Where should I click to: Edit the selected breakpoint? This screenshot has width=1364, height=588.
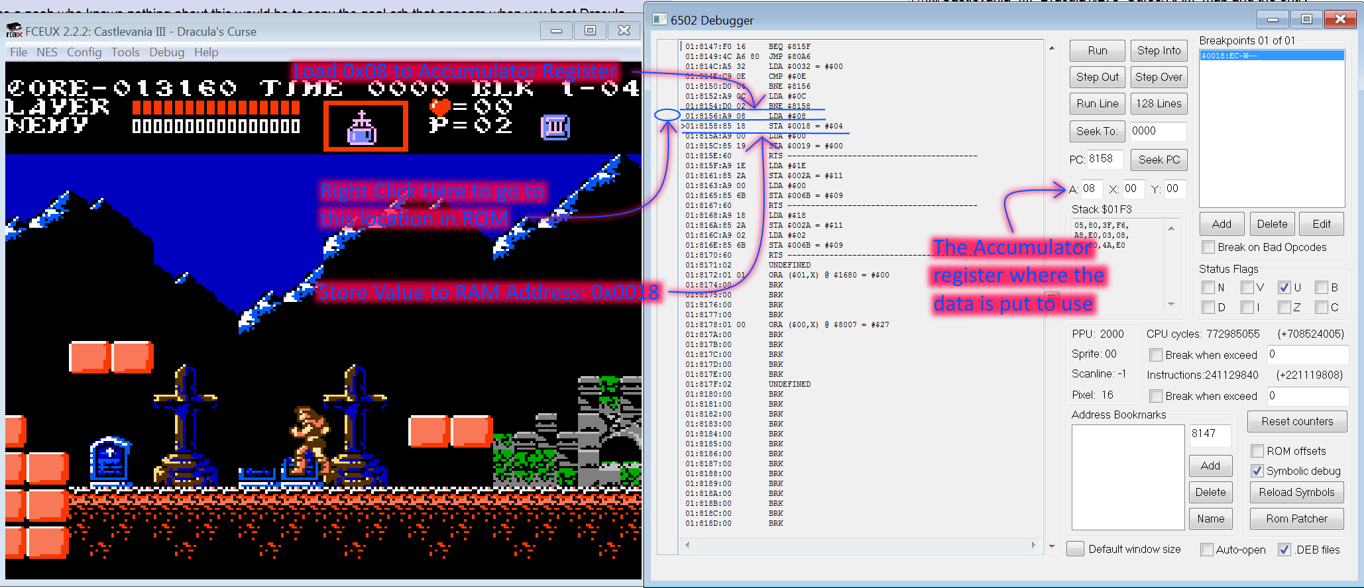tap(1322, 224)
